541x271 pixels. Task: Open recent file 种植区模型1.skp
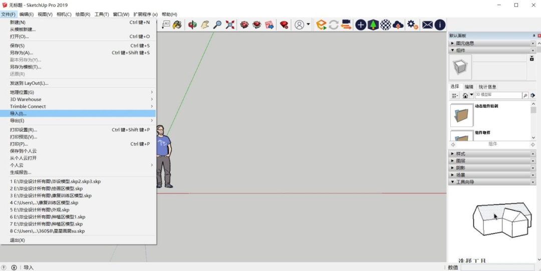click(x=78, y=217)
